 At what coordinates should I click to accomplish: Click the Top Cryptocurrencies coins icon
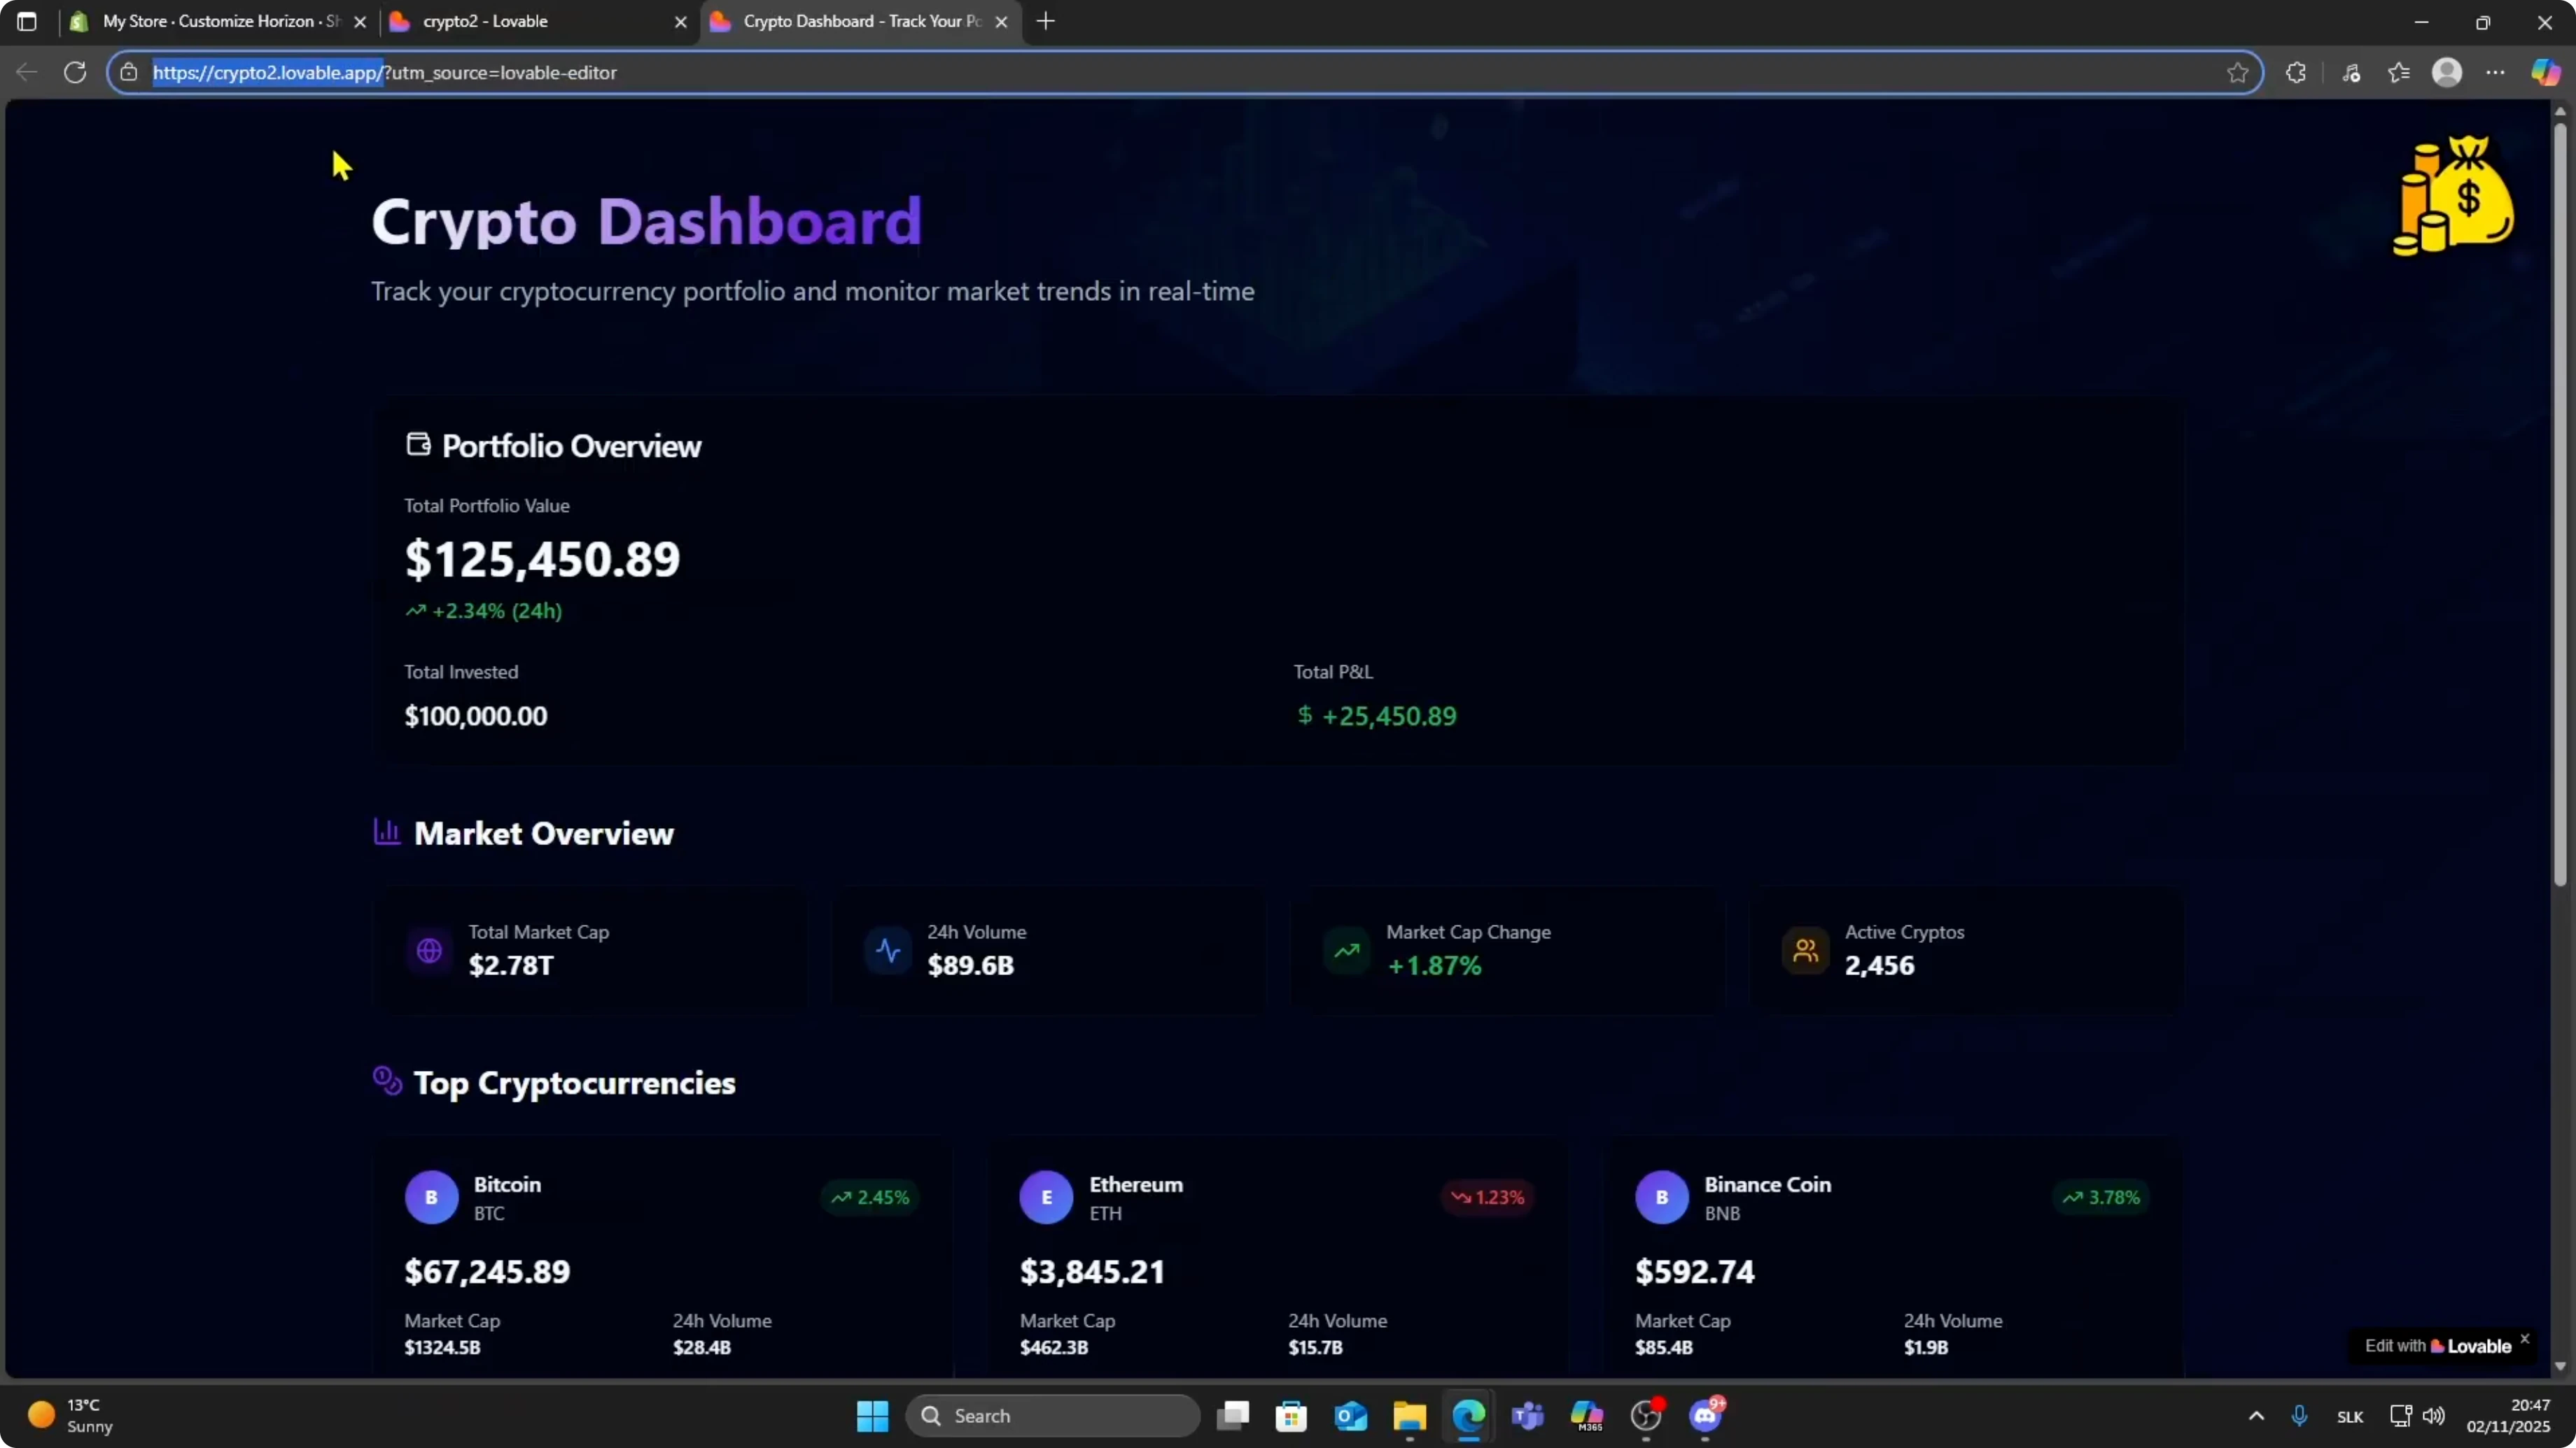point(387,1080)
